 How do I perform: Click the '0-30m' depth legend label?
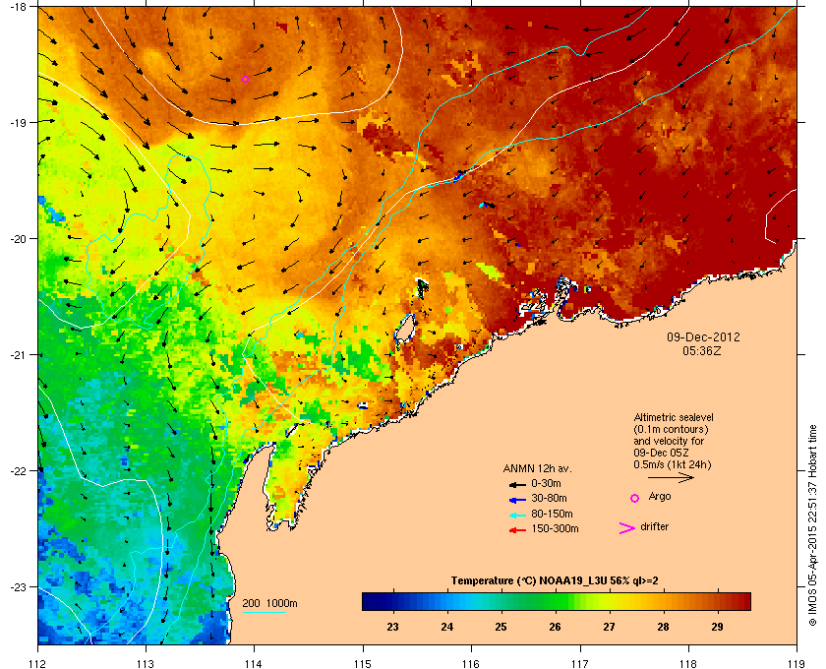point(546,483)
